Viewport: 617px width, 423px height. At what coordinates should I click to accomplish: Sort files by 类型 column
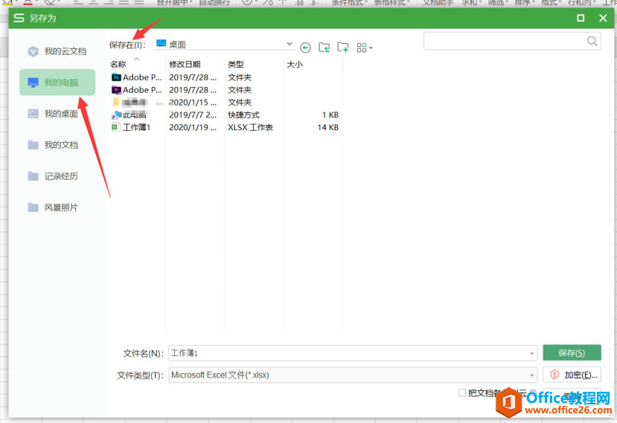pyautogui.click(x=236, y=65)
